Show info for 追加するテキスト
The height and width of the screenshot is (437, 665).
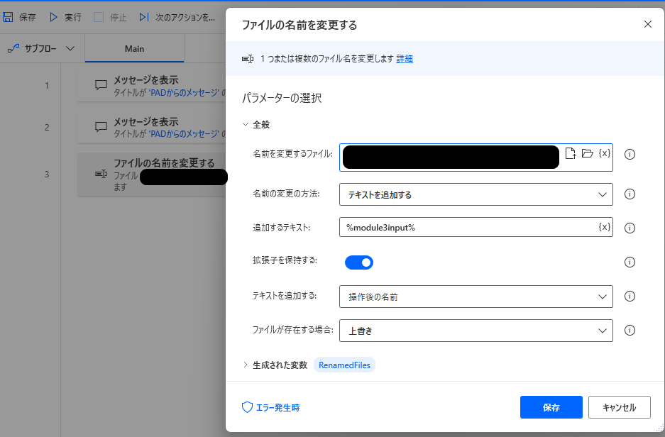(x=630, y=228)
